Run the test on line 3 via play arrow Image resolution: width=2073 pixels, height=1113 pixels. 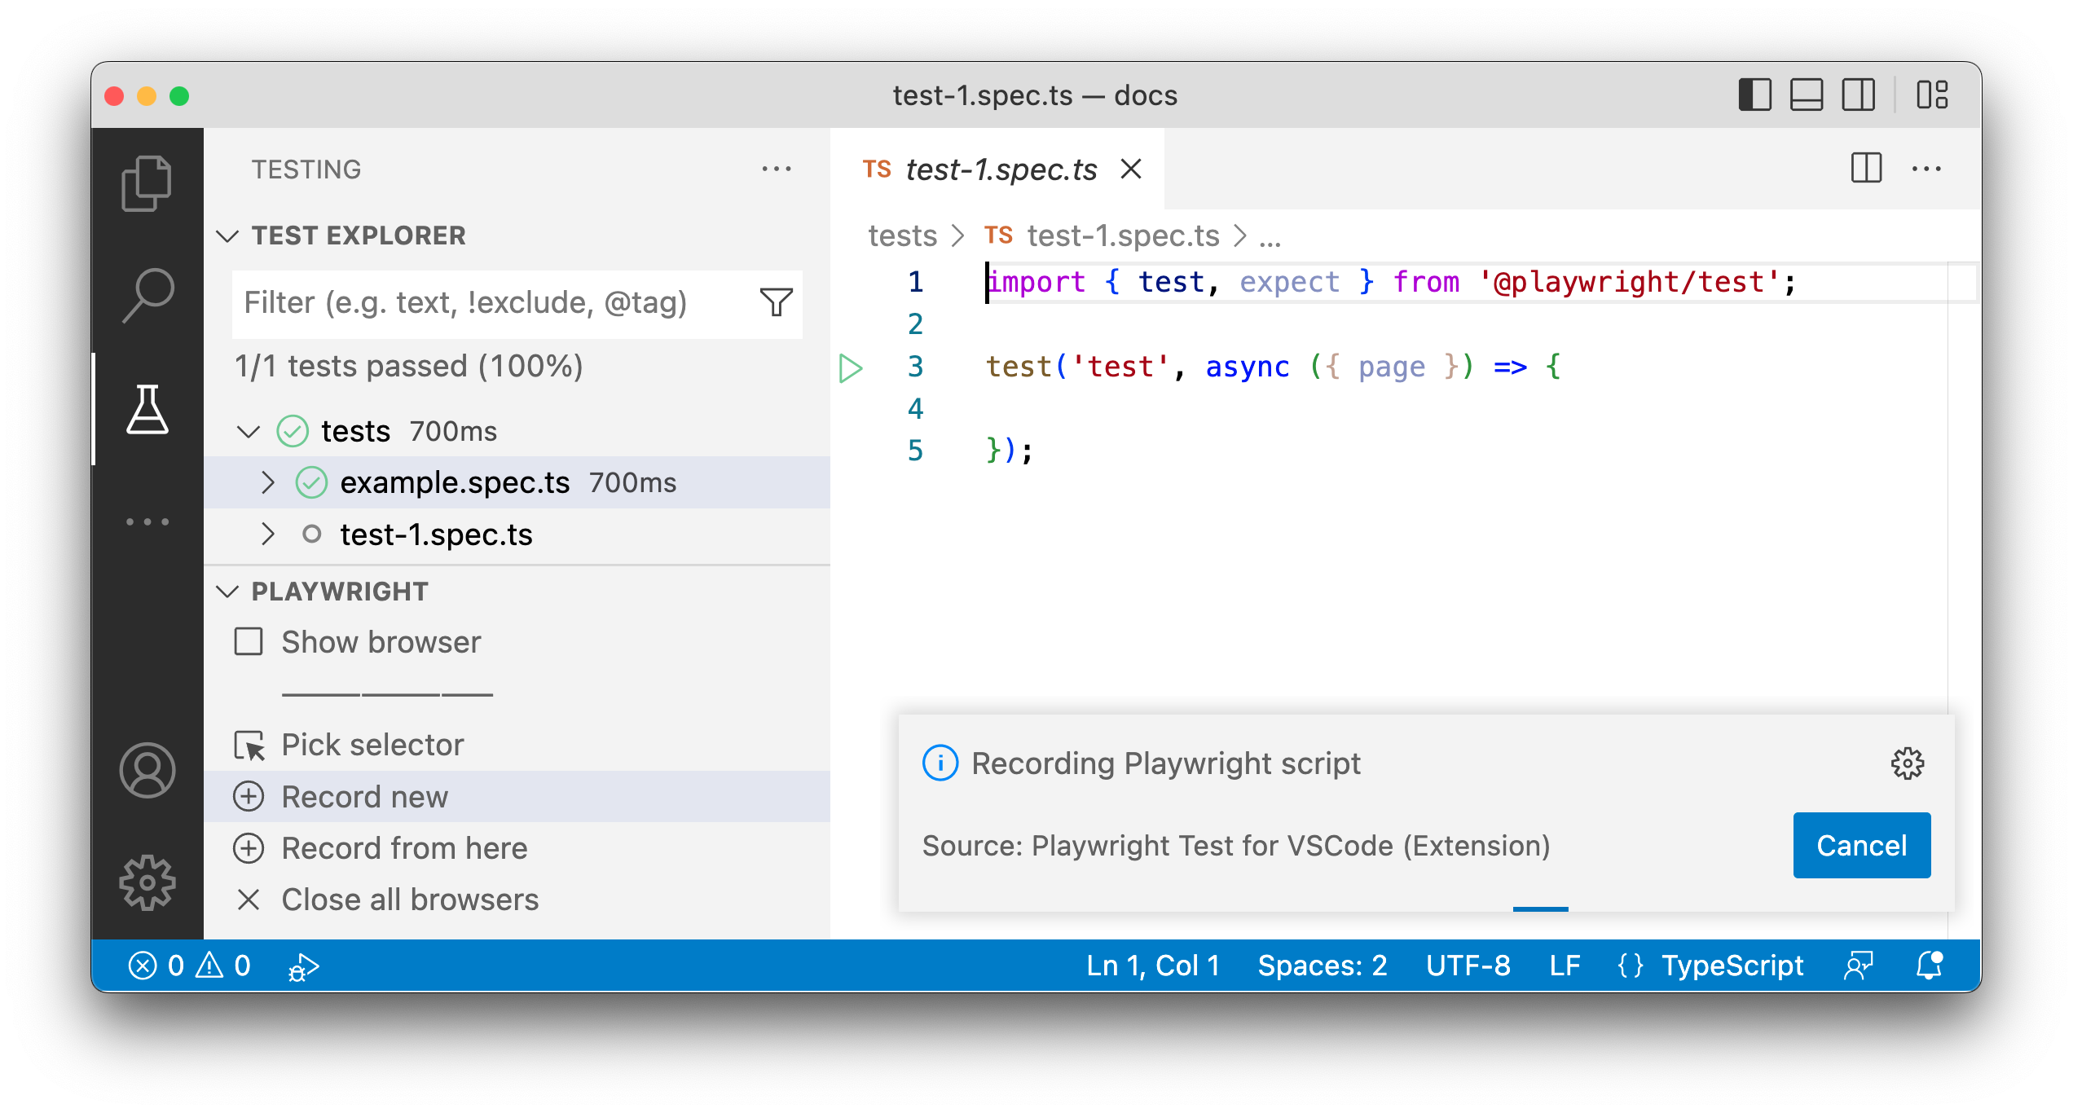click(851, 367)
